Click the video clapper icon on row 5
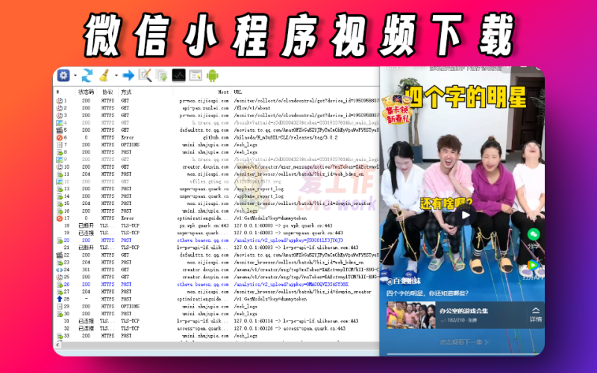Screen dimensions: 597x373 click(60, 130)
